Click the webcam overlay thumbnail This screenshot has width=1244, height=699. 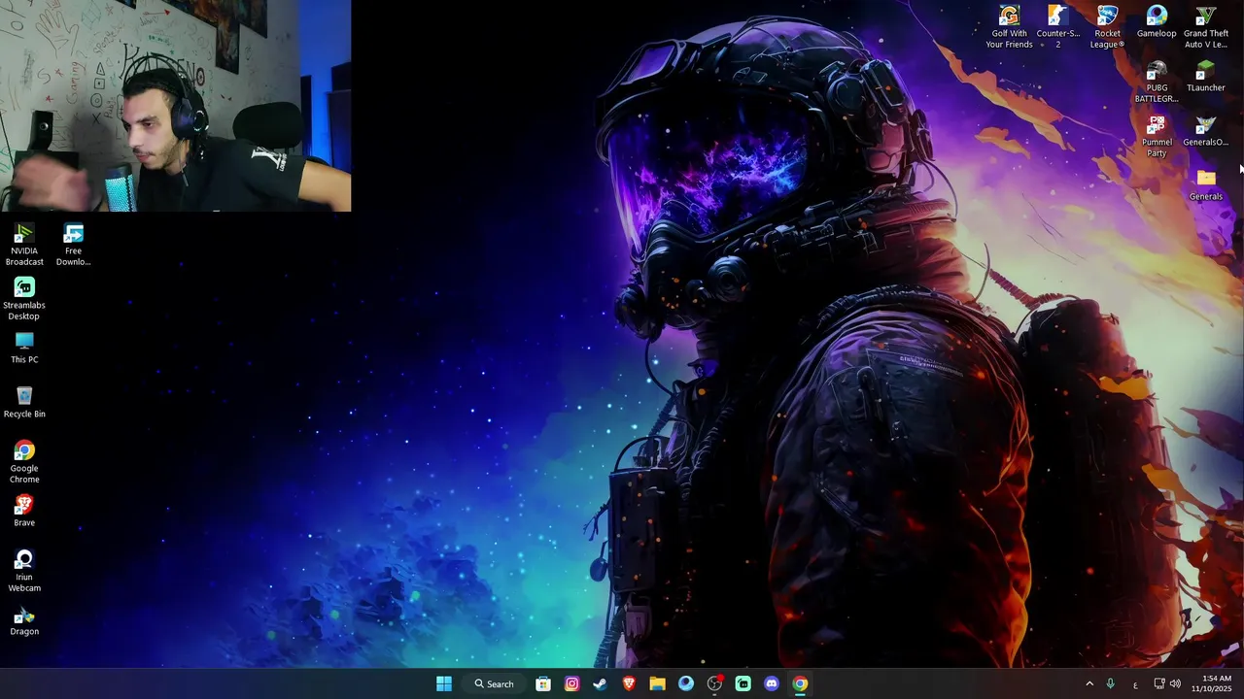[x=176, y=106]
